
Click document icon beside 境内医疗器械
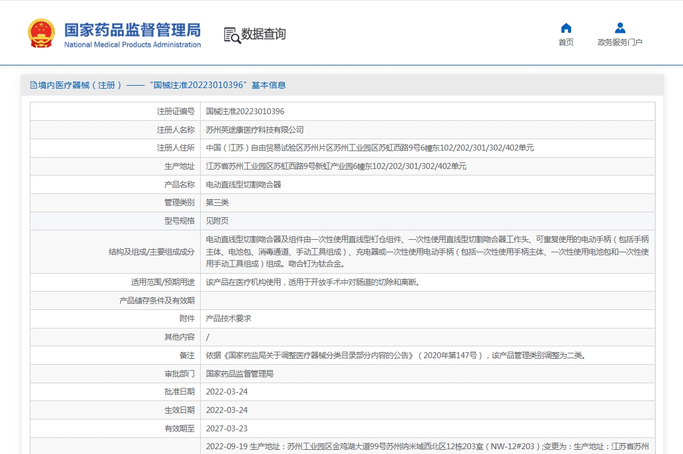coord(33,85)
